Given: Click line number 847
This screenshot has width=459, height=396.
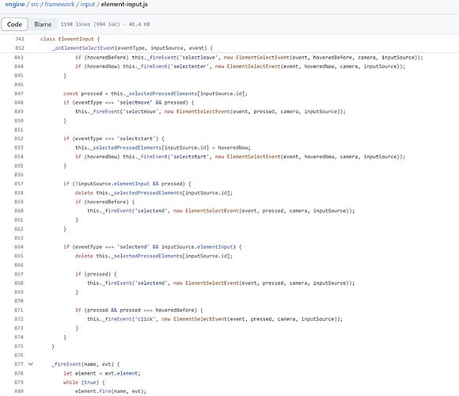Looking at the screenshot, I should pyautogui.click(x=19, y=93).
